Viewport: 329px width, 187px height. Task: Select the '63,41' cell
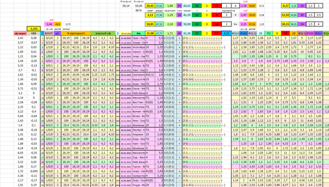click(x=187, y=6)
